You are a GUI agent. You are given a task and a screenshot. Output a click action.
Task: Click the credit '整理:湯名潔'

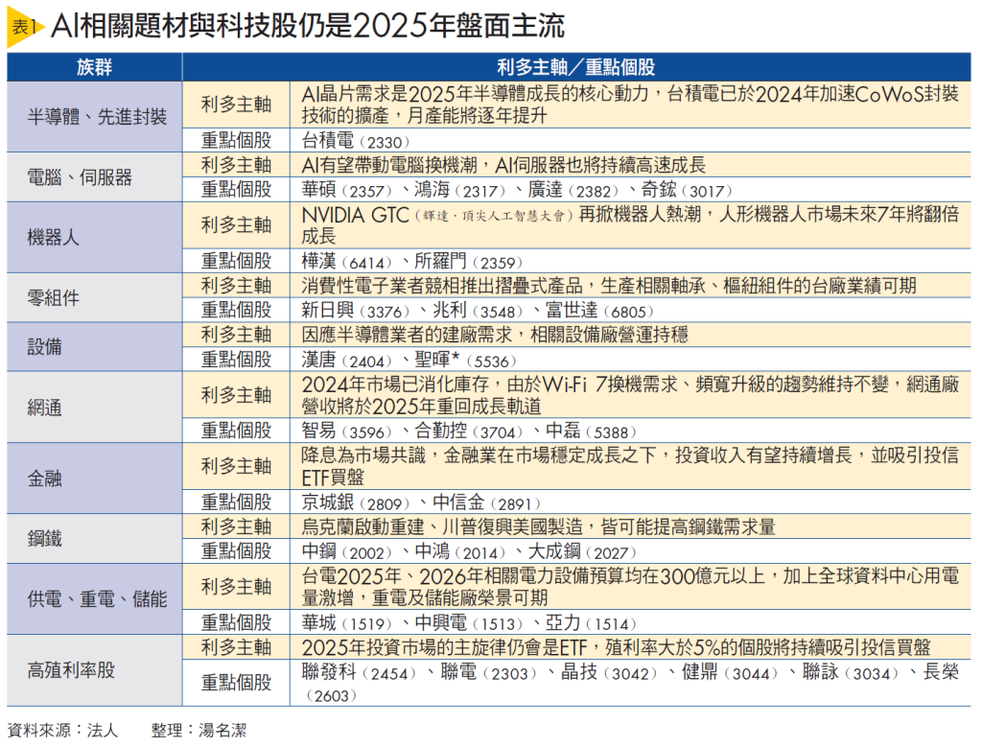pyautogui.click(x=199, y=730)
